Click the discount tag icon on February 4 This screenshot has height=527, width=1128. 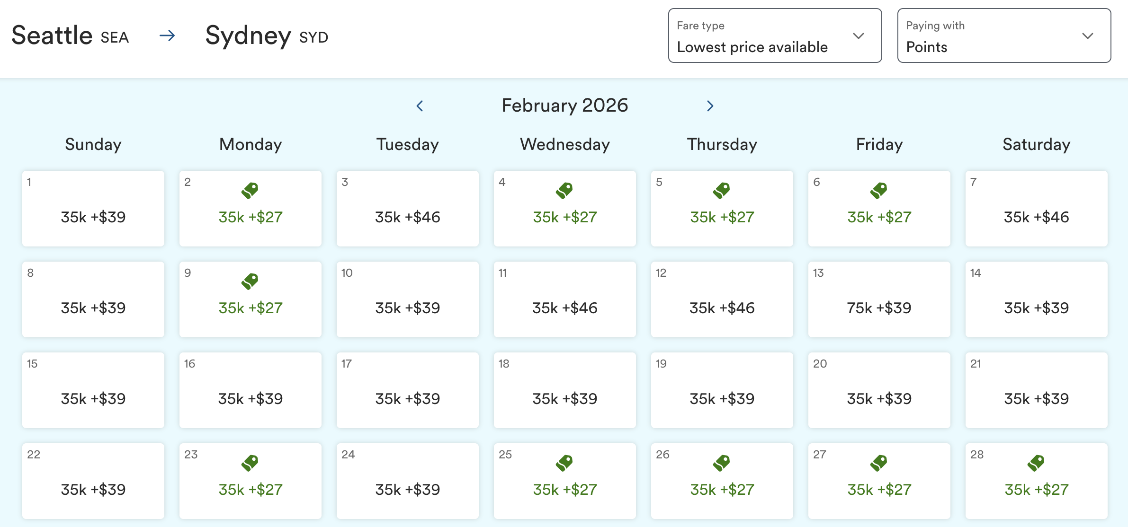point(564,190)
